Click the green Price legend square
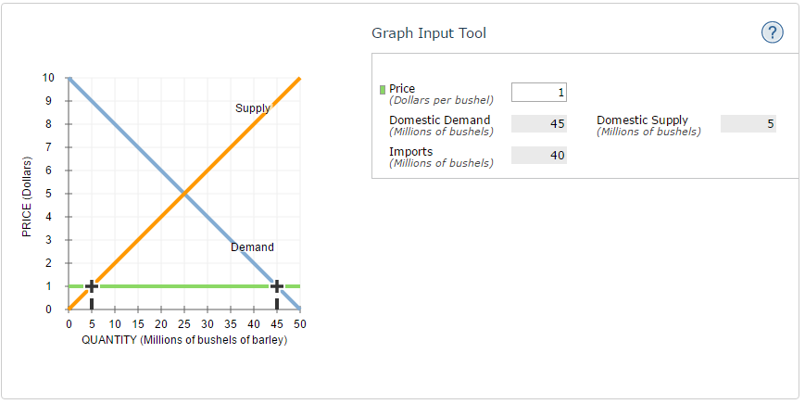This screenshot has height=404, width=805. [x=383, y=90]
